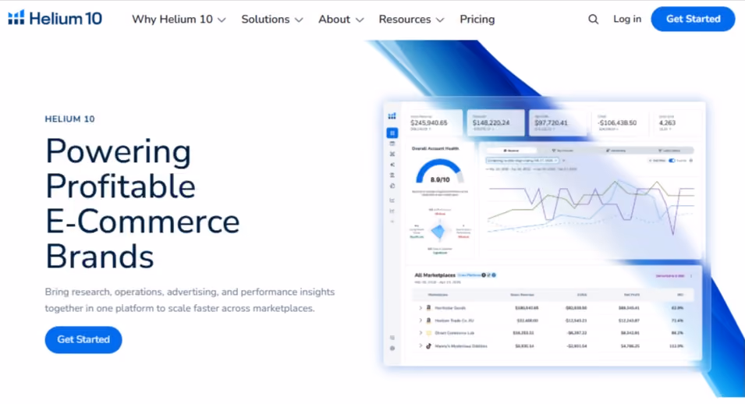Image resolution: width=745 pixels, height=404 pixels.
Task: Expand the TikTok marketplace row
Action: point(420,346)
